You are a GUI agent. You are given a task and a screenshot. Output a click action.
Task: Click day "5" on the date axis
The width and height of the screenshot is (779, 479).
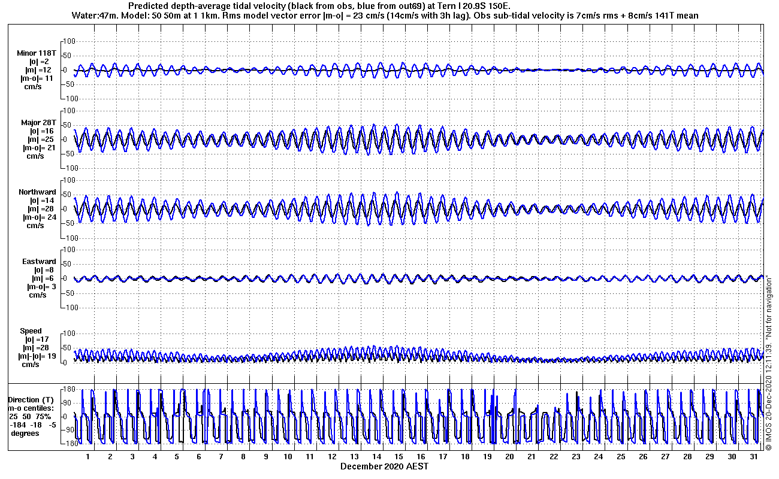[177, 457]
